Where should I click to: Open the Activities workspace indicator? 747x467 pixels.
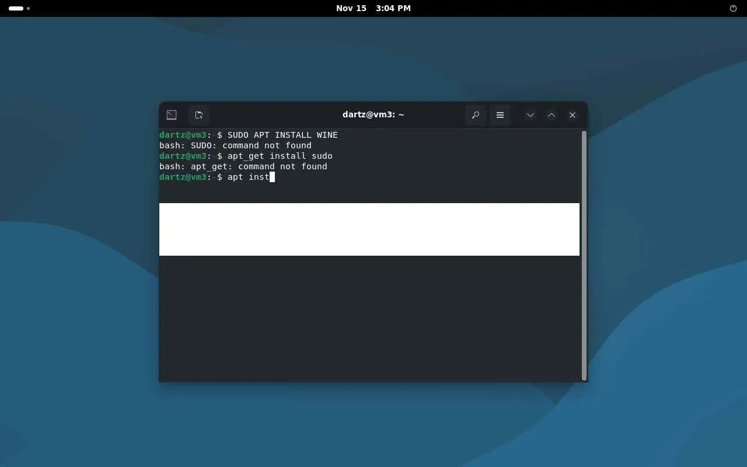coord(19,8)
